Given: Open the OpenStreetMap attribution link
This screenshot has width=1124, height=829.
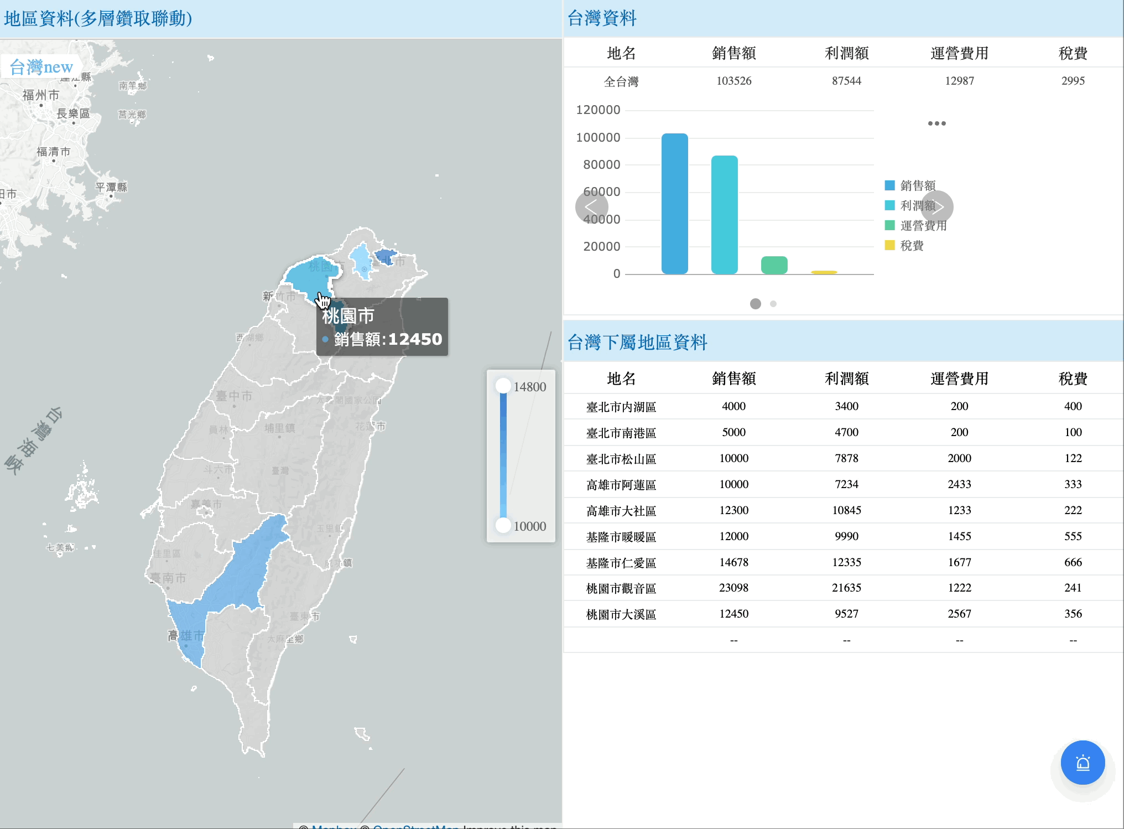Looking at the screenshot, I should tap(415, 826).
